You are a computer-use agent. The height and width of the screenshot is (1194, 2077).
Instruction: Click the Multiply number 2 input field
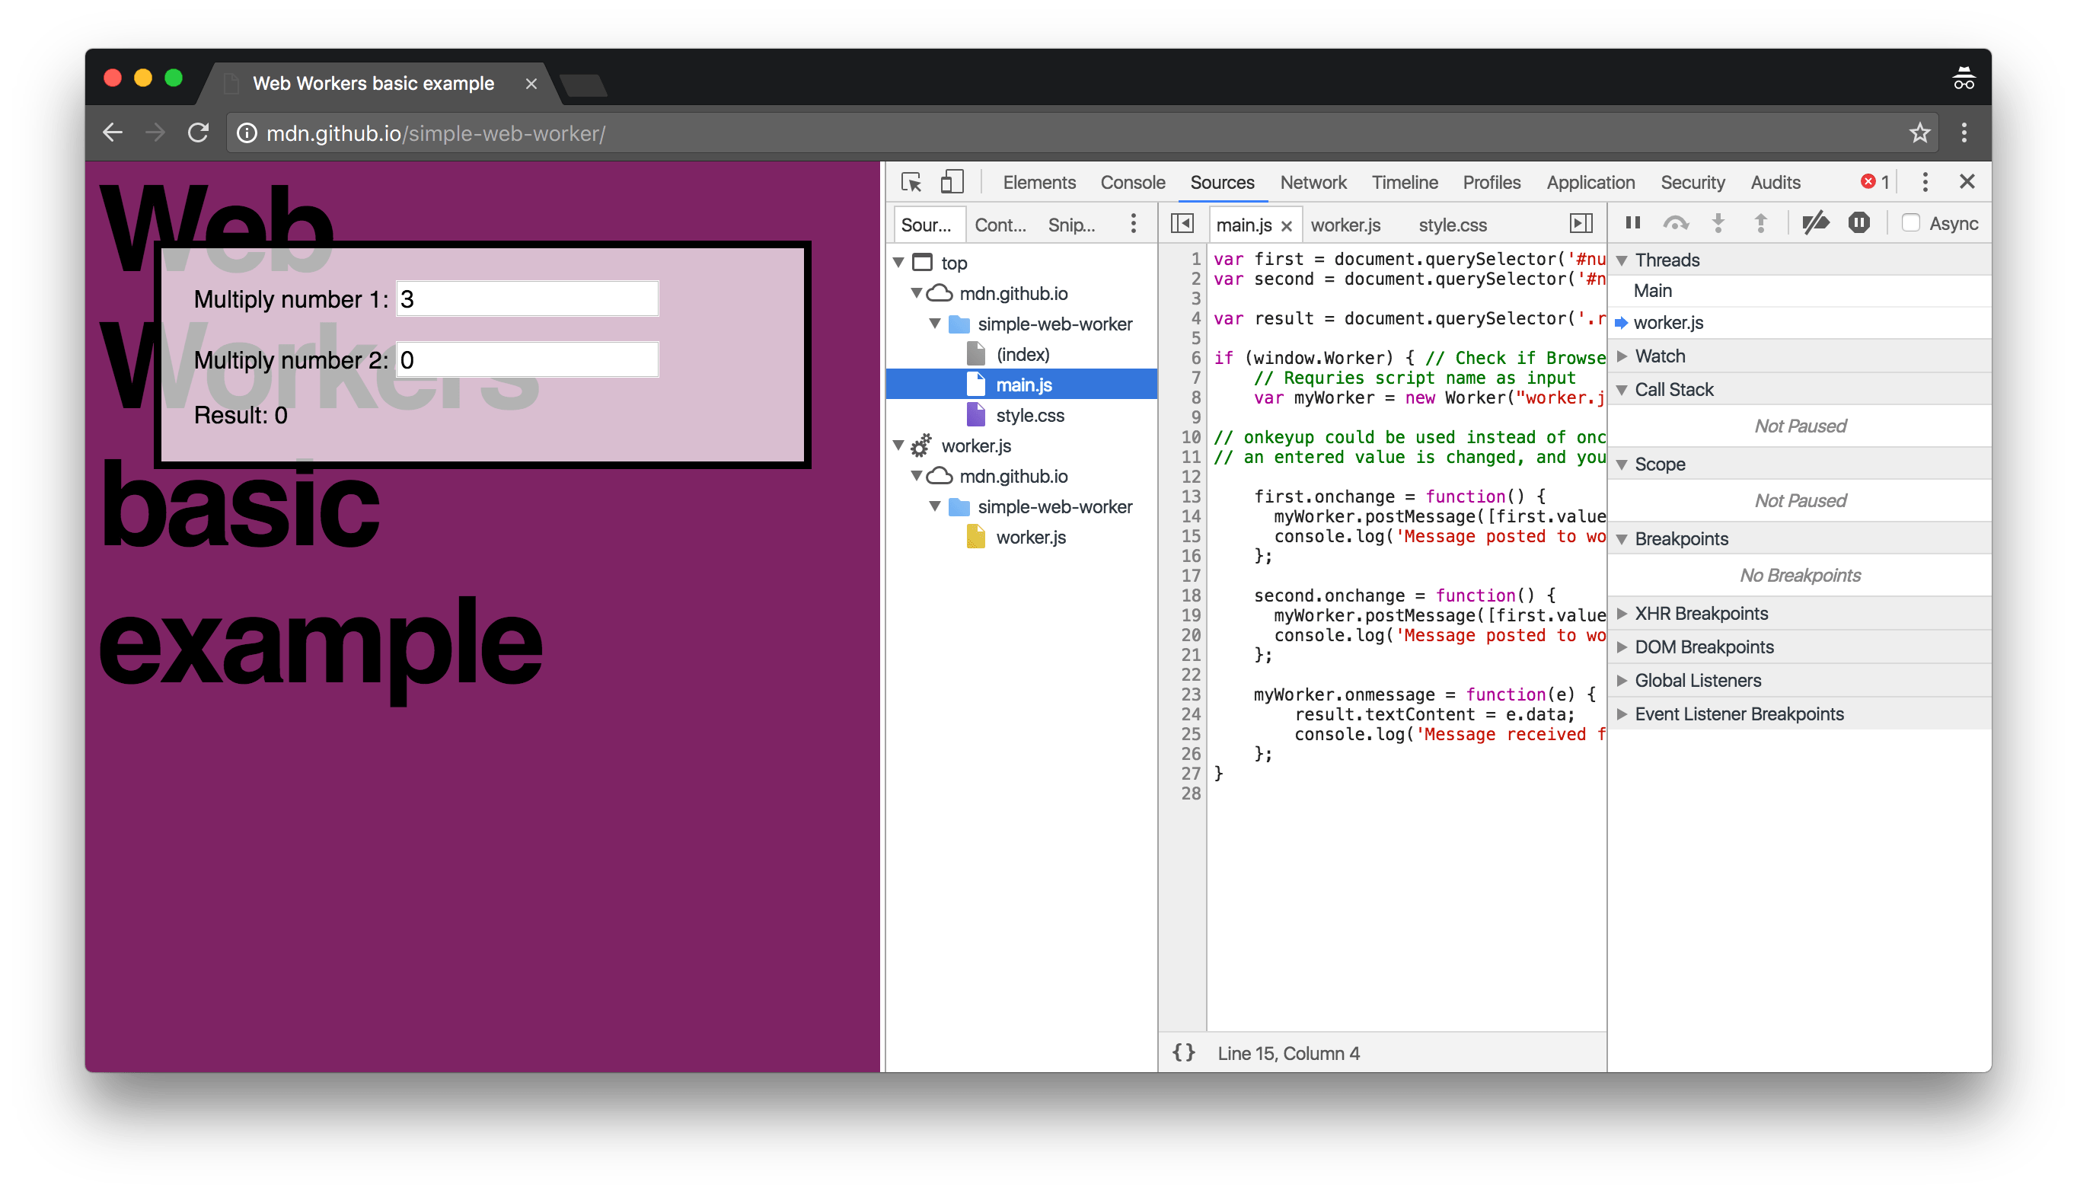(x=527, y=360)
